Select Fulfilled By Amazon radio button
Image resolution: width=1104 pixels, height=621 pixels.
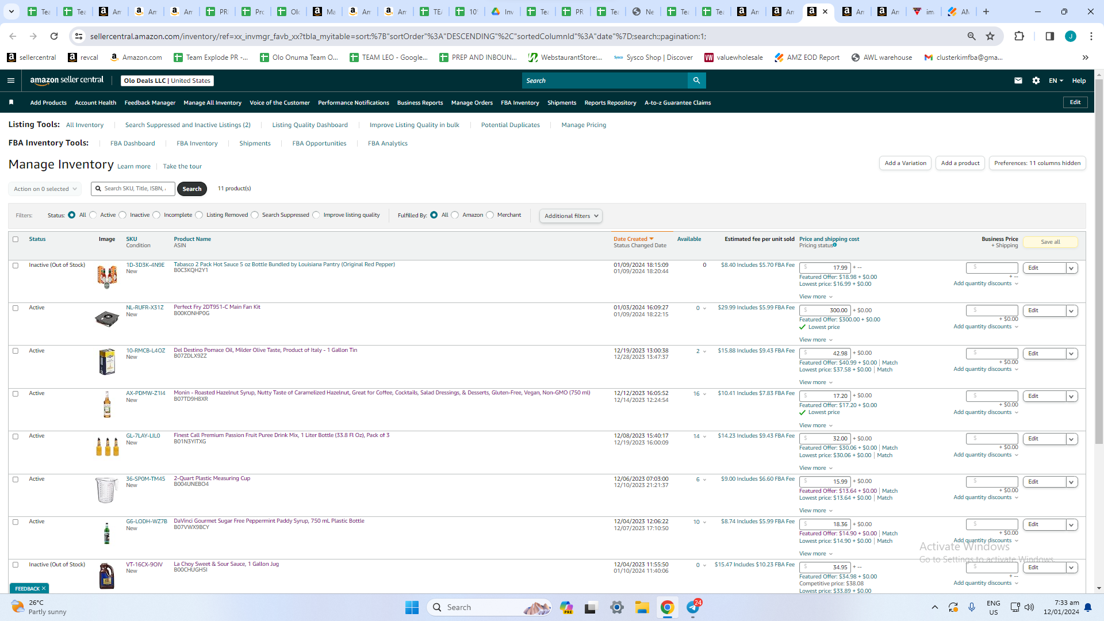tap(455, 215)
